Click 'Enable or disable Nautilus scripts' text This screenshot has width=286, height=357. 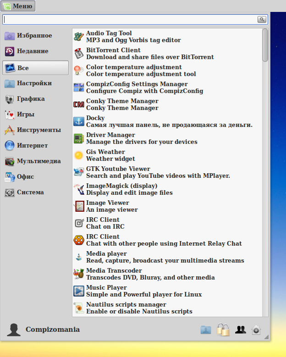tap(139, 312)
